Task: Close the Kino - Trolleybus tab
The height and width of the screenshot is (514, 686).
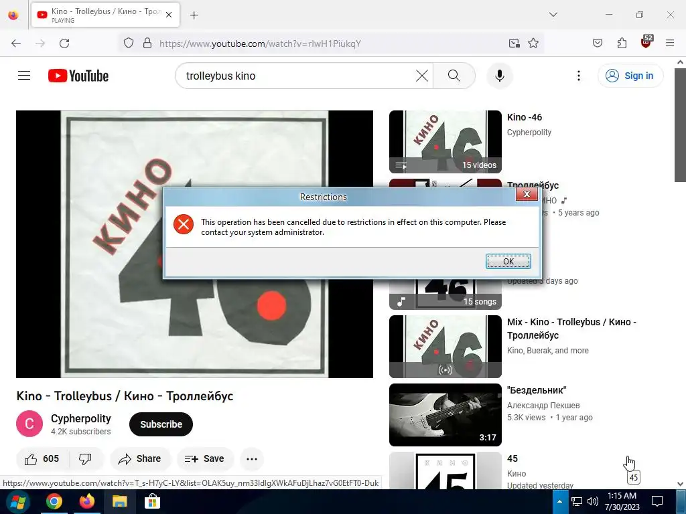Action: click(x=169, y=15)
